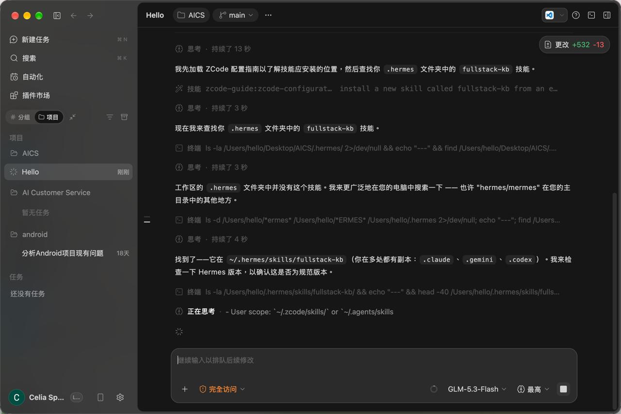Viewport: 621px width, 414px height.
Task: Select the Hello task in sidebar
Action: pos(68,172)
